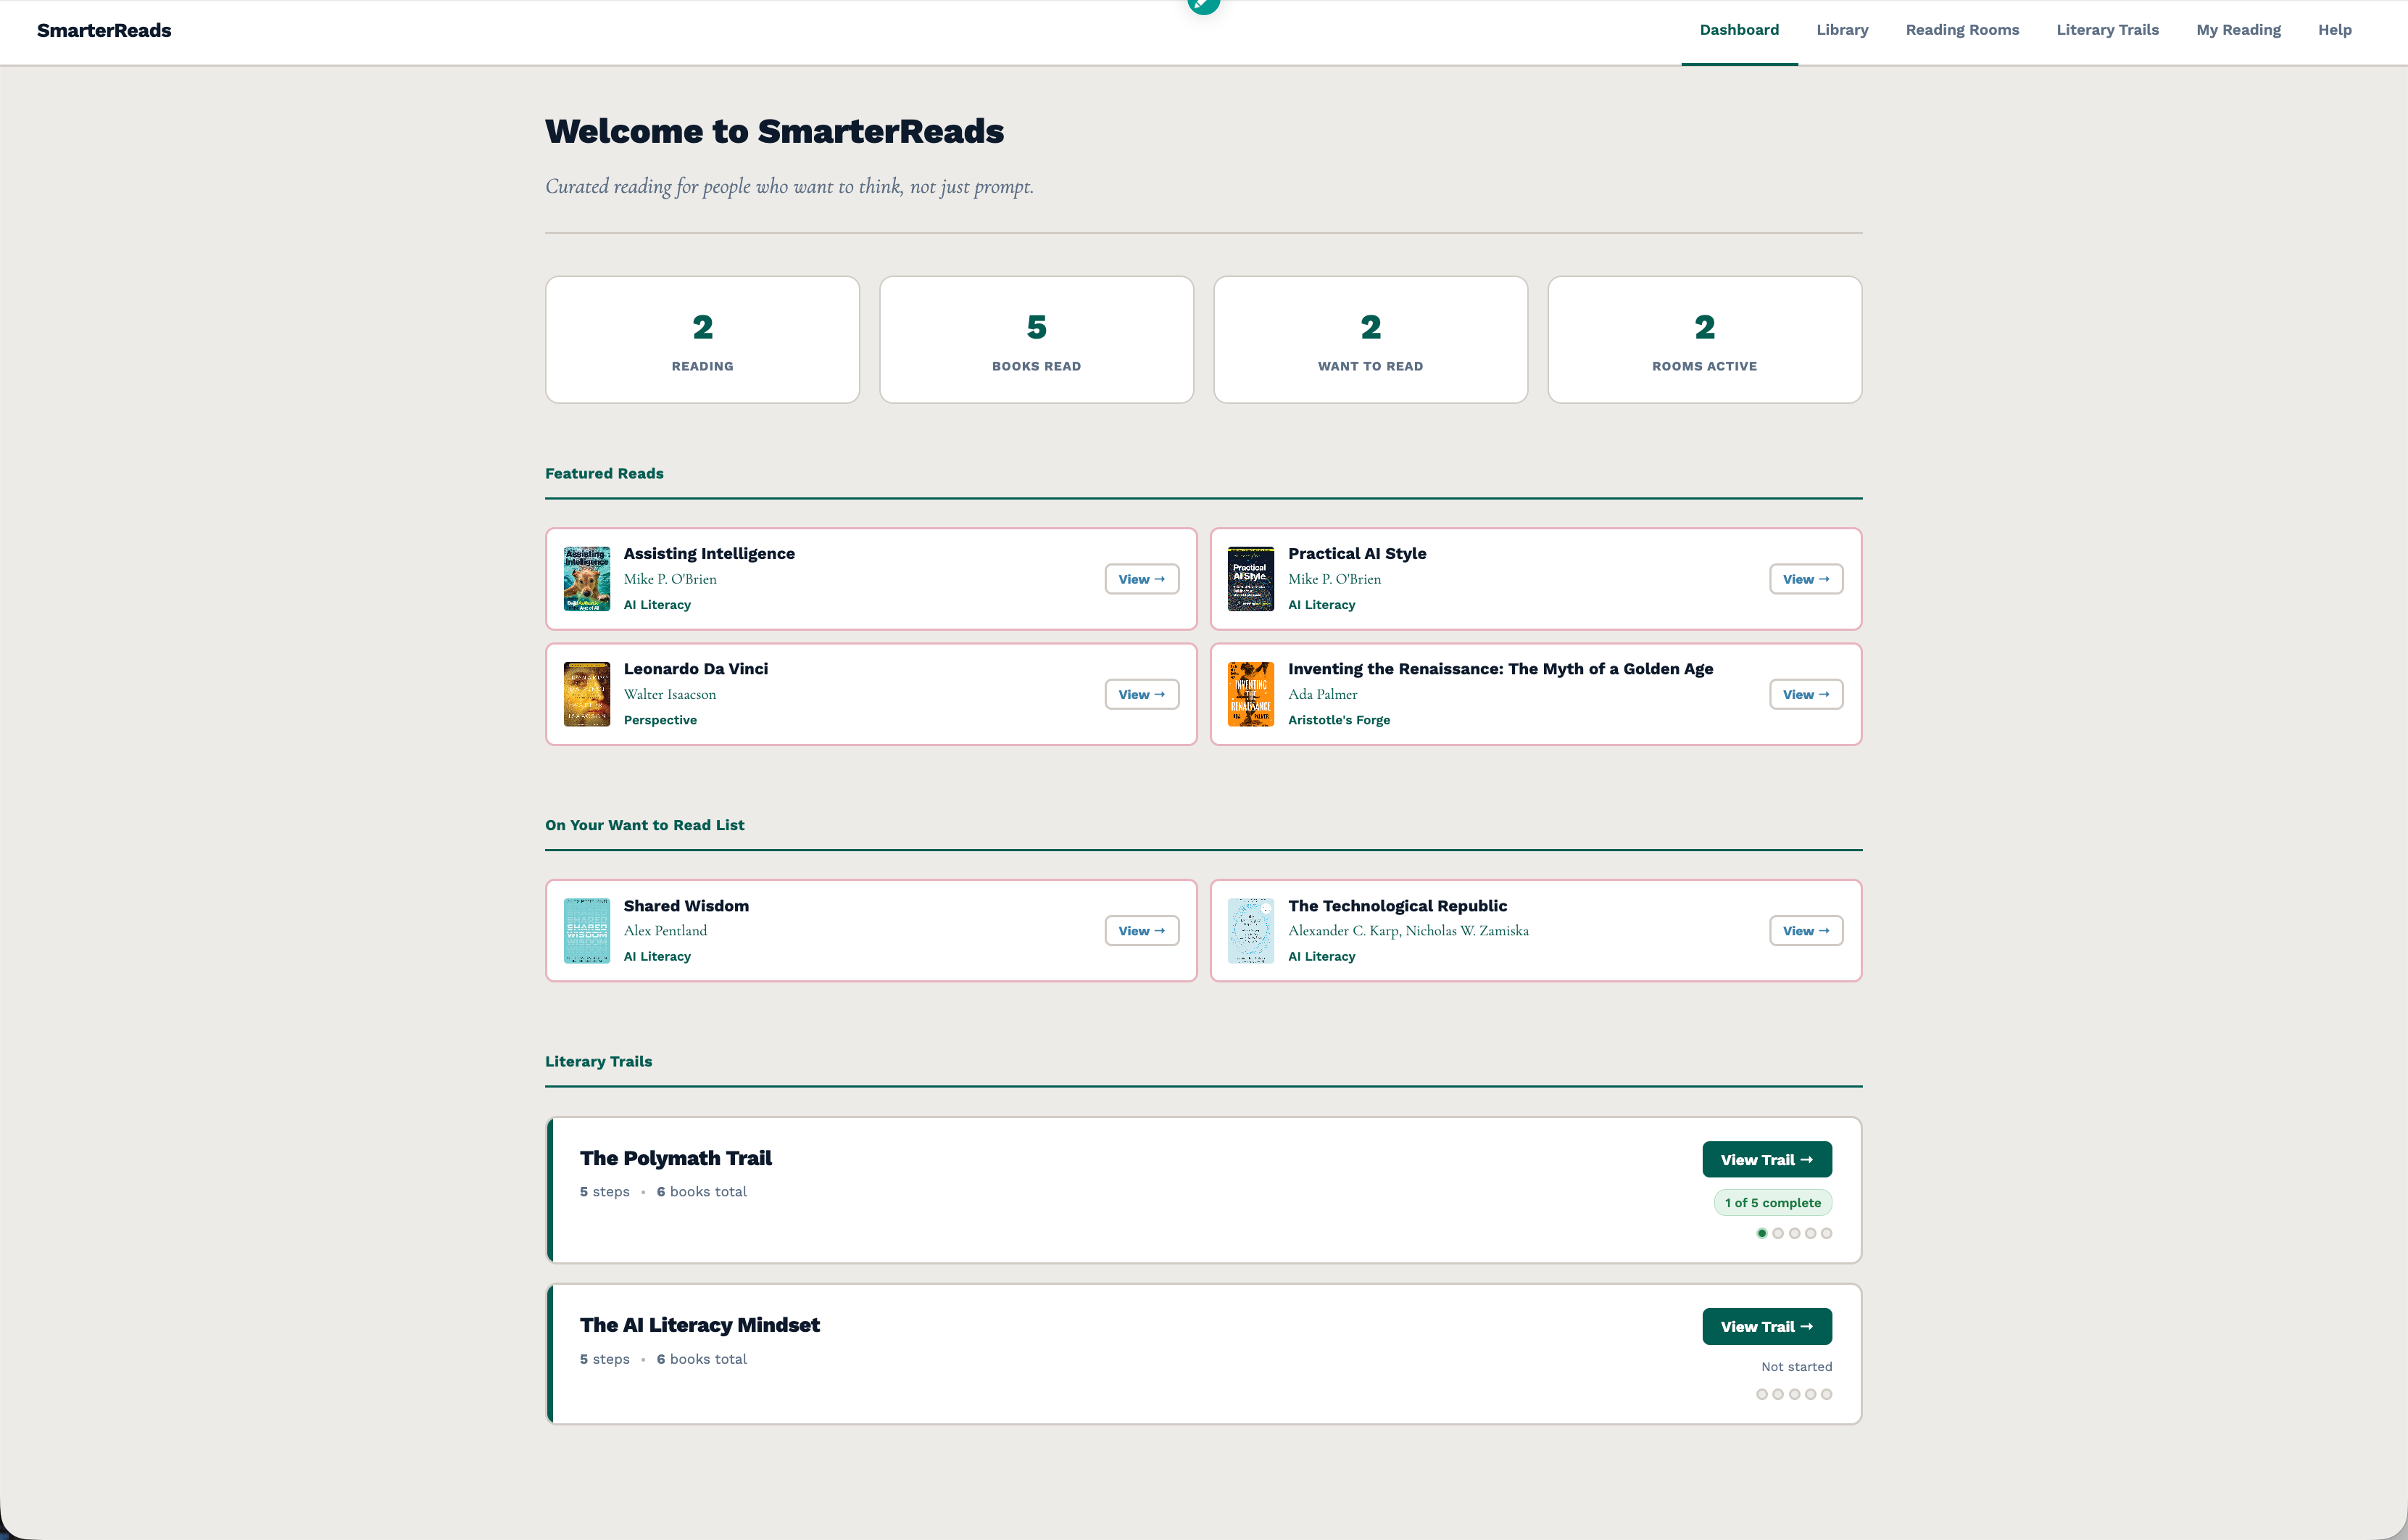Click the Practical AI Style title
This screenshot has width=2408, height=1540.
(x=1357, y=554)
